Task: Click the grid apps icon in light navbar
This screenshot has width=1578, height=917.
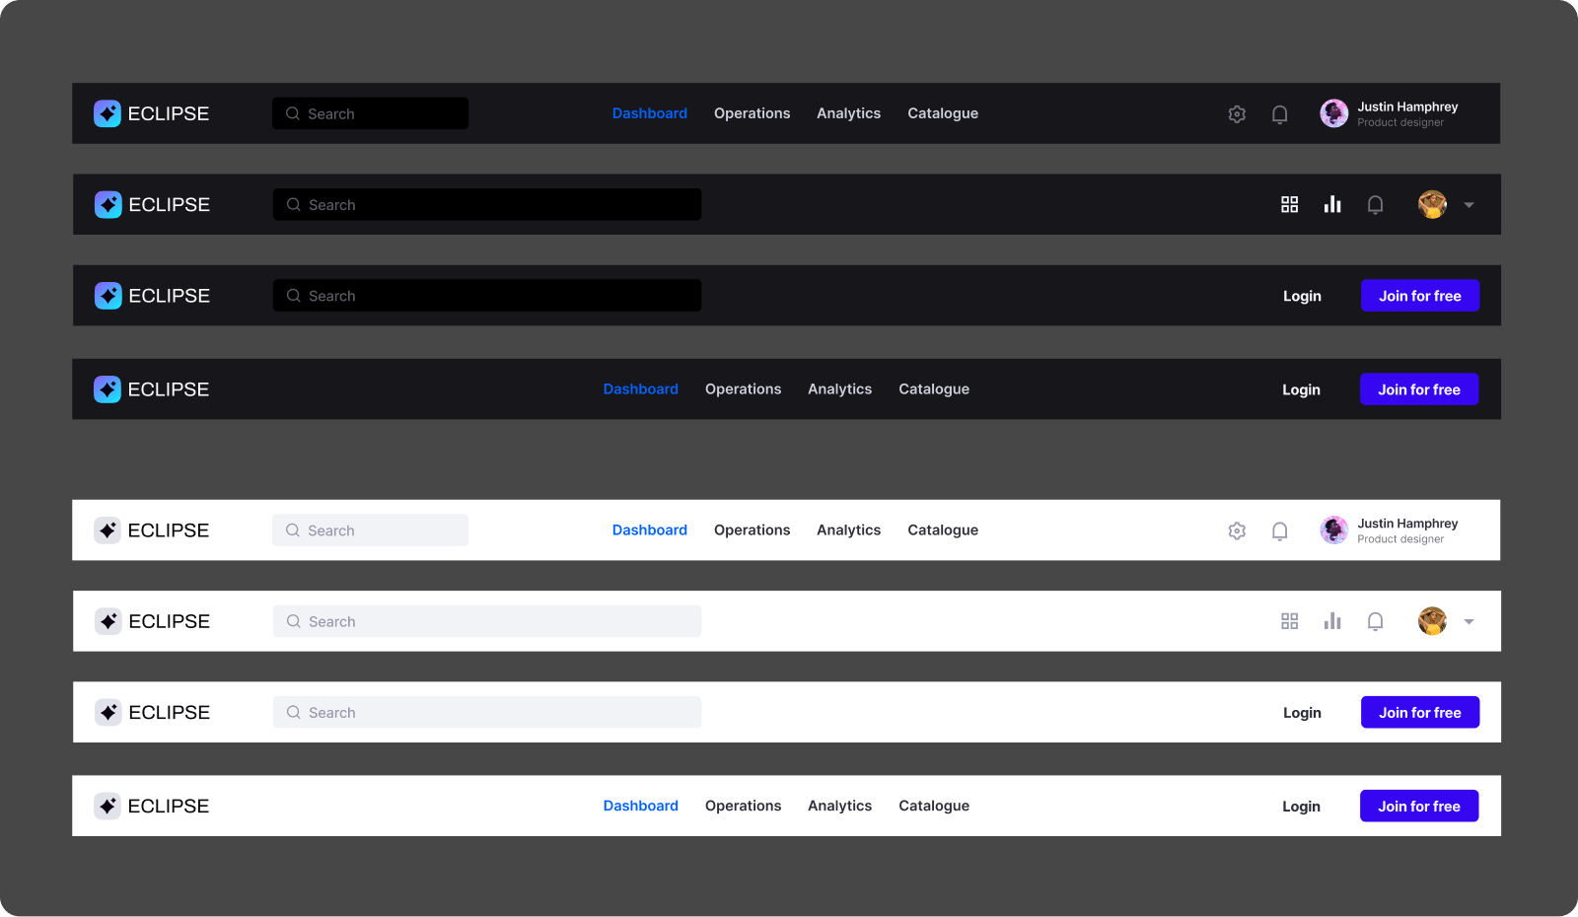Action: point(1289,621)
